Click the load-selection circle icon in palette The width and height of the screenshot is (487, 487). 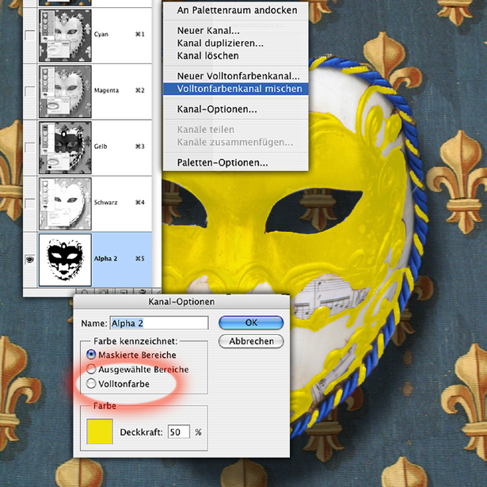tap(85, 292)
